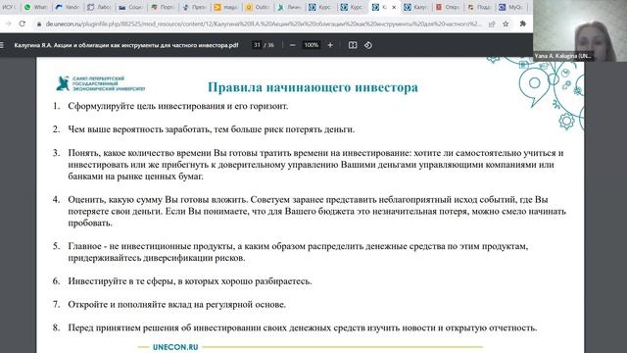Switch to the Личн tab
Image resolution: width=627 pixels, height=353 pixels.
289,7
